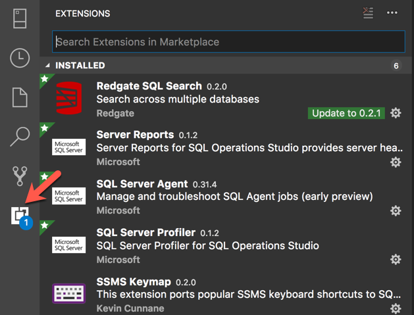The width and height of the screenshot is (414, 315).
Task: Select the SQL Server Agent extension title
Action: pyautogui.click(x=142, y=184)
